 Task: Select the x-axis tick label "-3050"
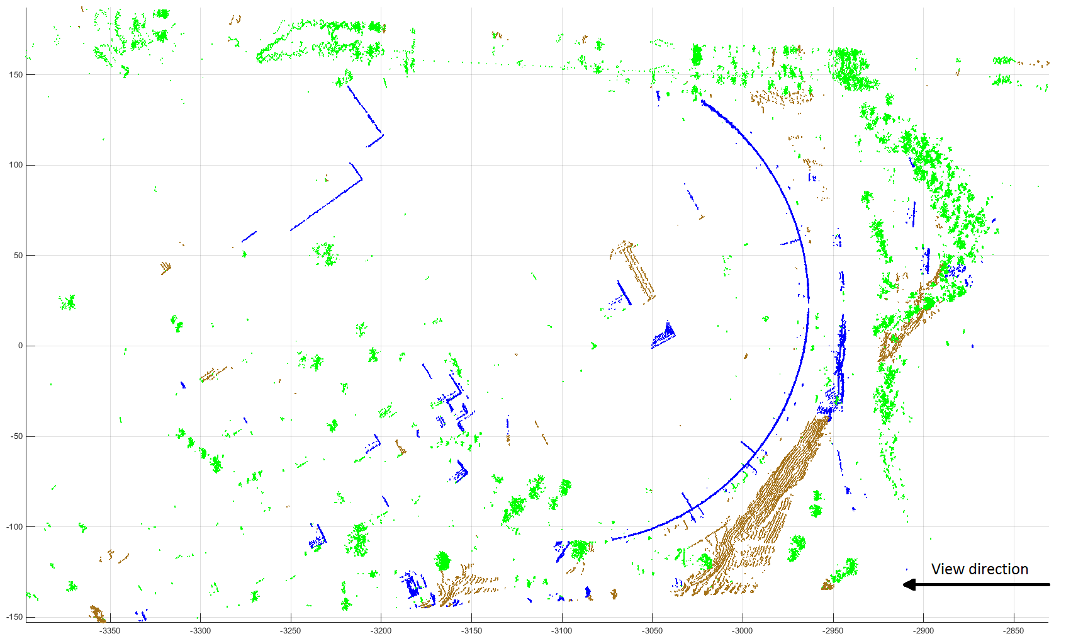point(652,631)
